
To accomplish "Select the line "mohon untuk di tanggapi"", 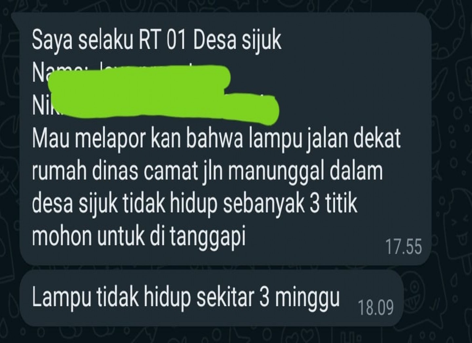I will (139, 235).
